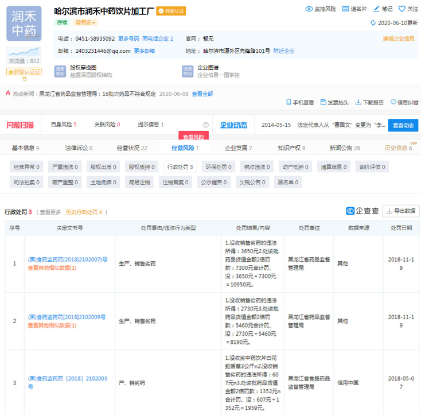Select the 司法拍卖 0 filter
This screenshot has width=421, height=415.
pyautogui.click(x=26, y=182)
